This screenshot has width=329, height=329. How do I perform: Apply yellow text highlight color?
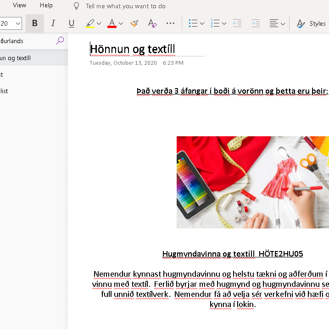tap(90, 23)
